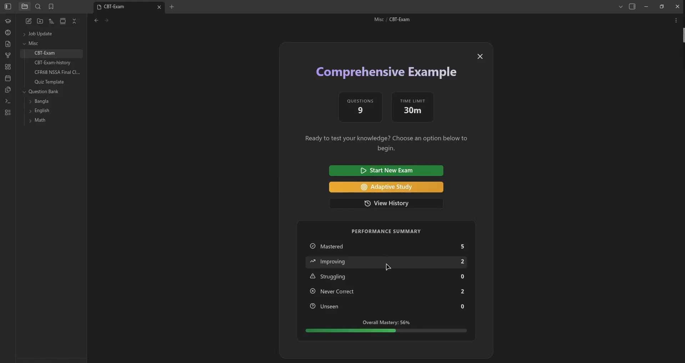Open the graph view ribbon icon
Viewport: 685px width, 363px height.
pyautogui.click(x=8, y=55)
